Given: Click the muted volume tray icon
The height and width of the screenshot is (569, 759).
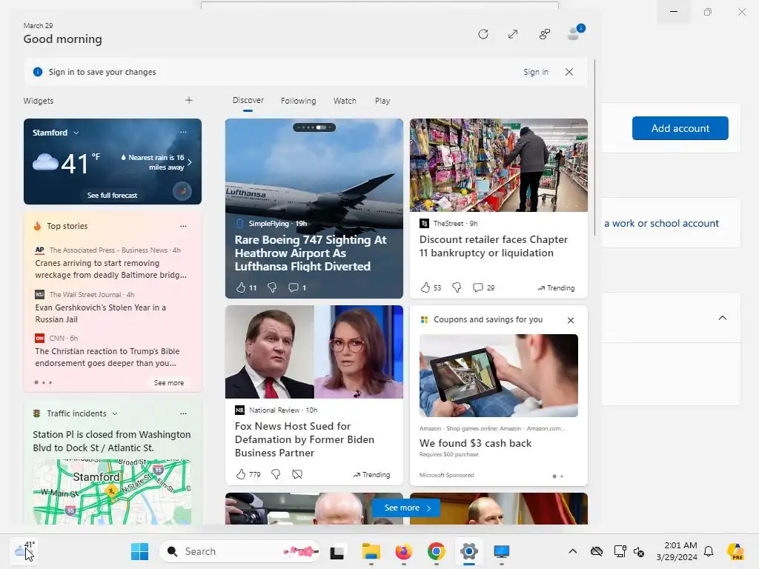Looking at the screenshot, I should [x=639, y=551].
